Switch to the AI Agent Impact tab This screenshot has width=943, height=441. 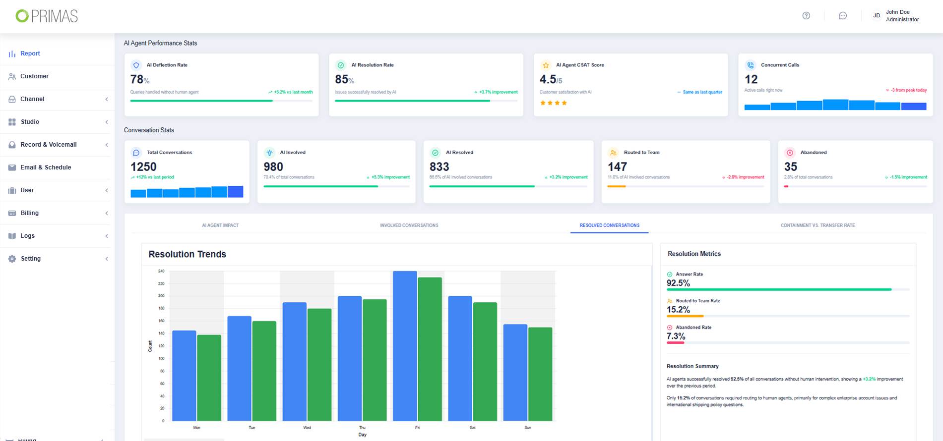point(220,225)
